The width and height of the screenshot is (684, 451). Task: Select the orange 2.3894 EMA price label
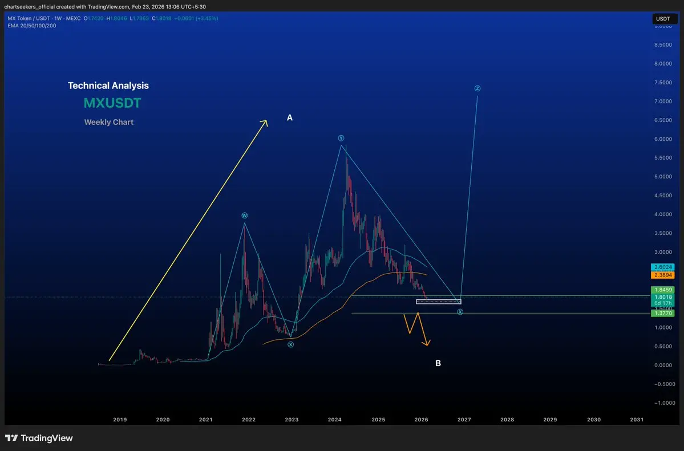point(663,275)
